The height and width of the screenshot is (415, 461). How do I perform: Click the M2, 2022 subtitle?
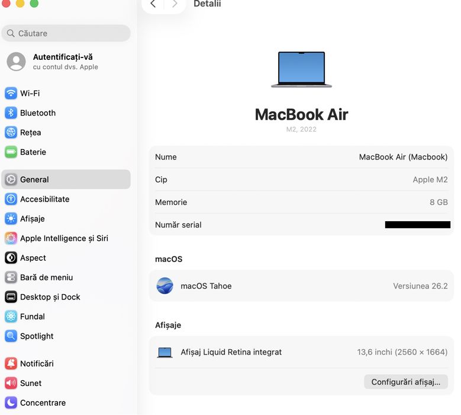(301, 129)
